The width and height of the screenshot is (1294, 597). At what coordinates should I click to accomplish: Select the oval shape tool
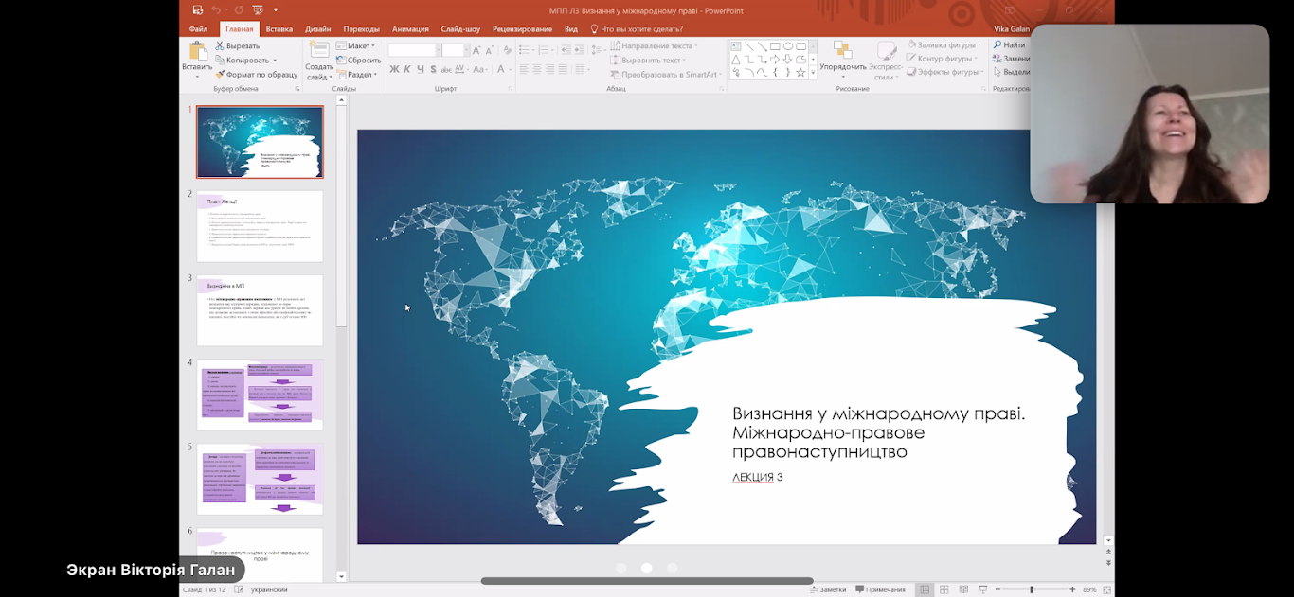pos(788,46)
